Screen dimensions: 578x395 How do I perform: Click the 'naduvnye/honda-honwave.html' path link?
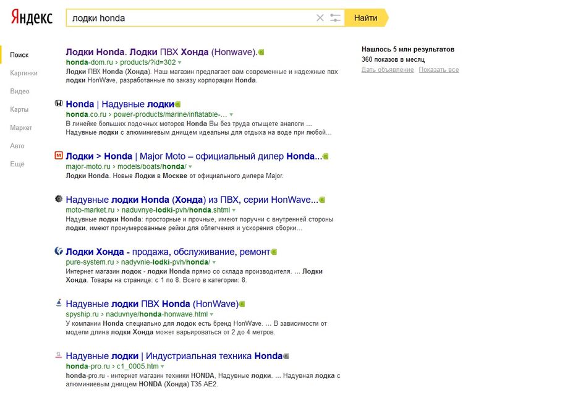pos(156,314)
